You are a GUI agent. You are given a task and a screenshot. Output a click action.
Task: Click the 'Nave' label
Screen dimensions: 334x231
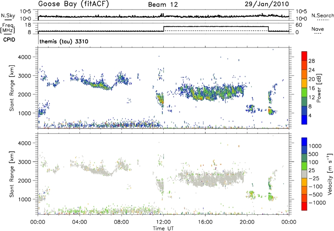point(318,29)
